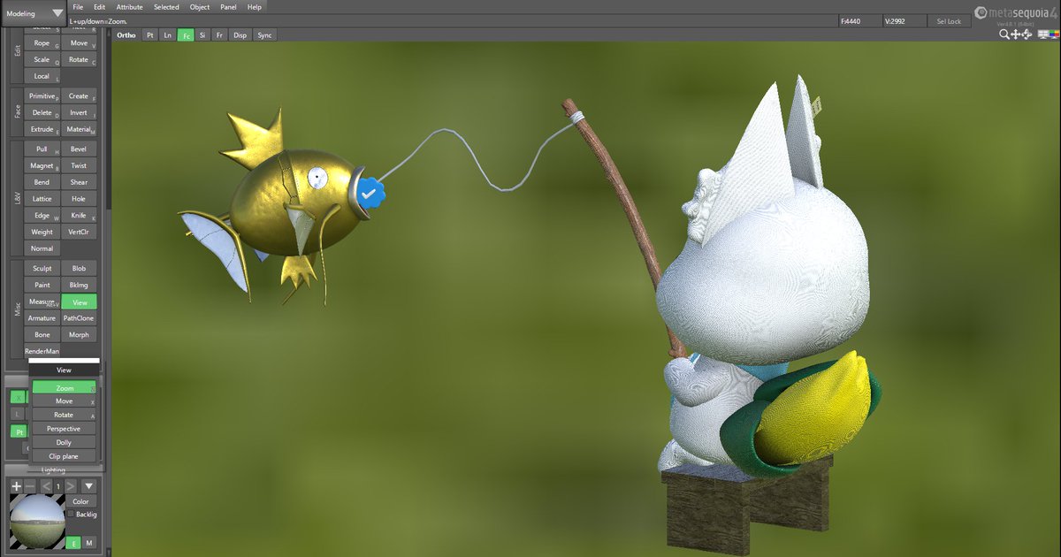Image resolution: width=1061 pixels, height=557 pixels.
Task: Open the Disp display options
Action: (x=240, y=34)
